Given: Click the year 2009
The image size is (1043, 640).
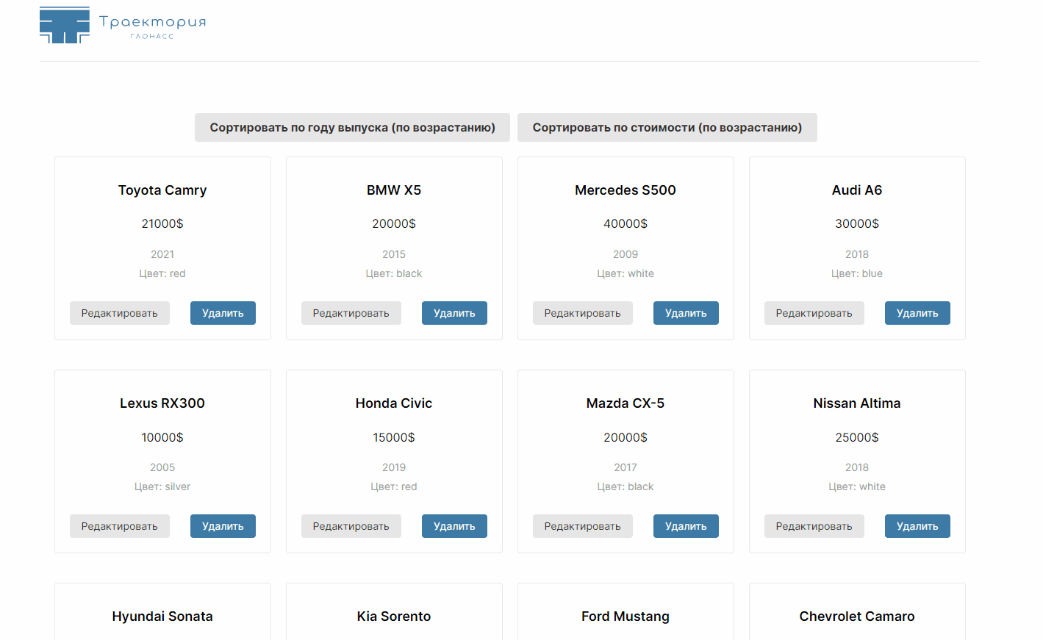Looking at the screenshot, I should (626, 254).
